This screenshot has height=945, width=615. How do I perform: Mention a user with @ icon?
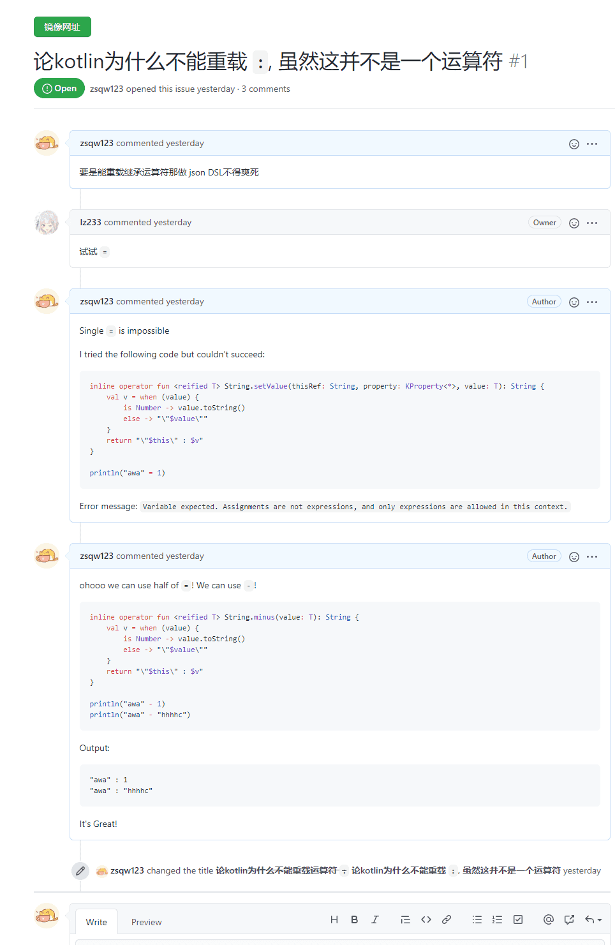pos(548,919)
